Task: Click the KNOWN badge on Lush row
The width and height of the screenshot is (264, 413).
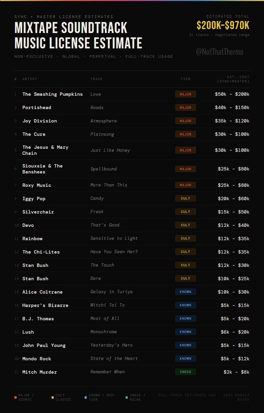Action: 186,332
